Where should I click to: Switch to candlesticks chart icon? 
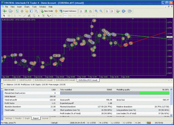pyautogui.click(x=86, y=11)
